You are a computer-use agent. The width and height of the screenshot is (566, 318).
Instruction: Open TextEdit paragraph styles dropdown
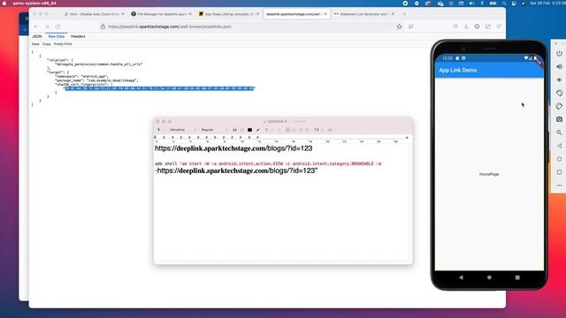click(160, 130)
